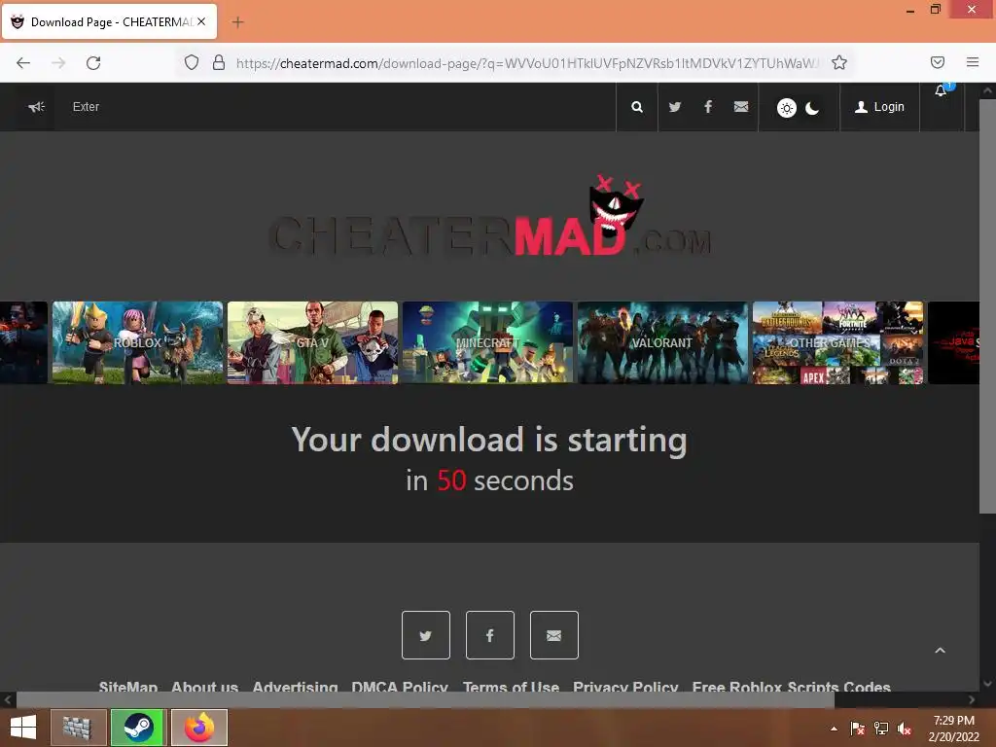
Task: Open the brick wall taskbar app
Action: [x=78, y=728]
